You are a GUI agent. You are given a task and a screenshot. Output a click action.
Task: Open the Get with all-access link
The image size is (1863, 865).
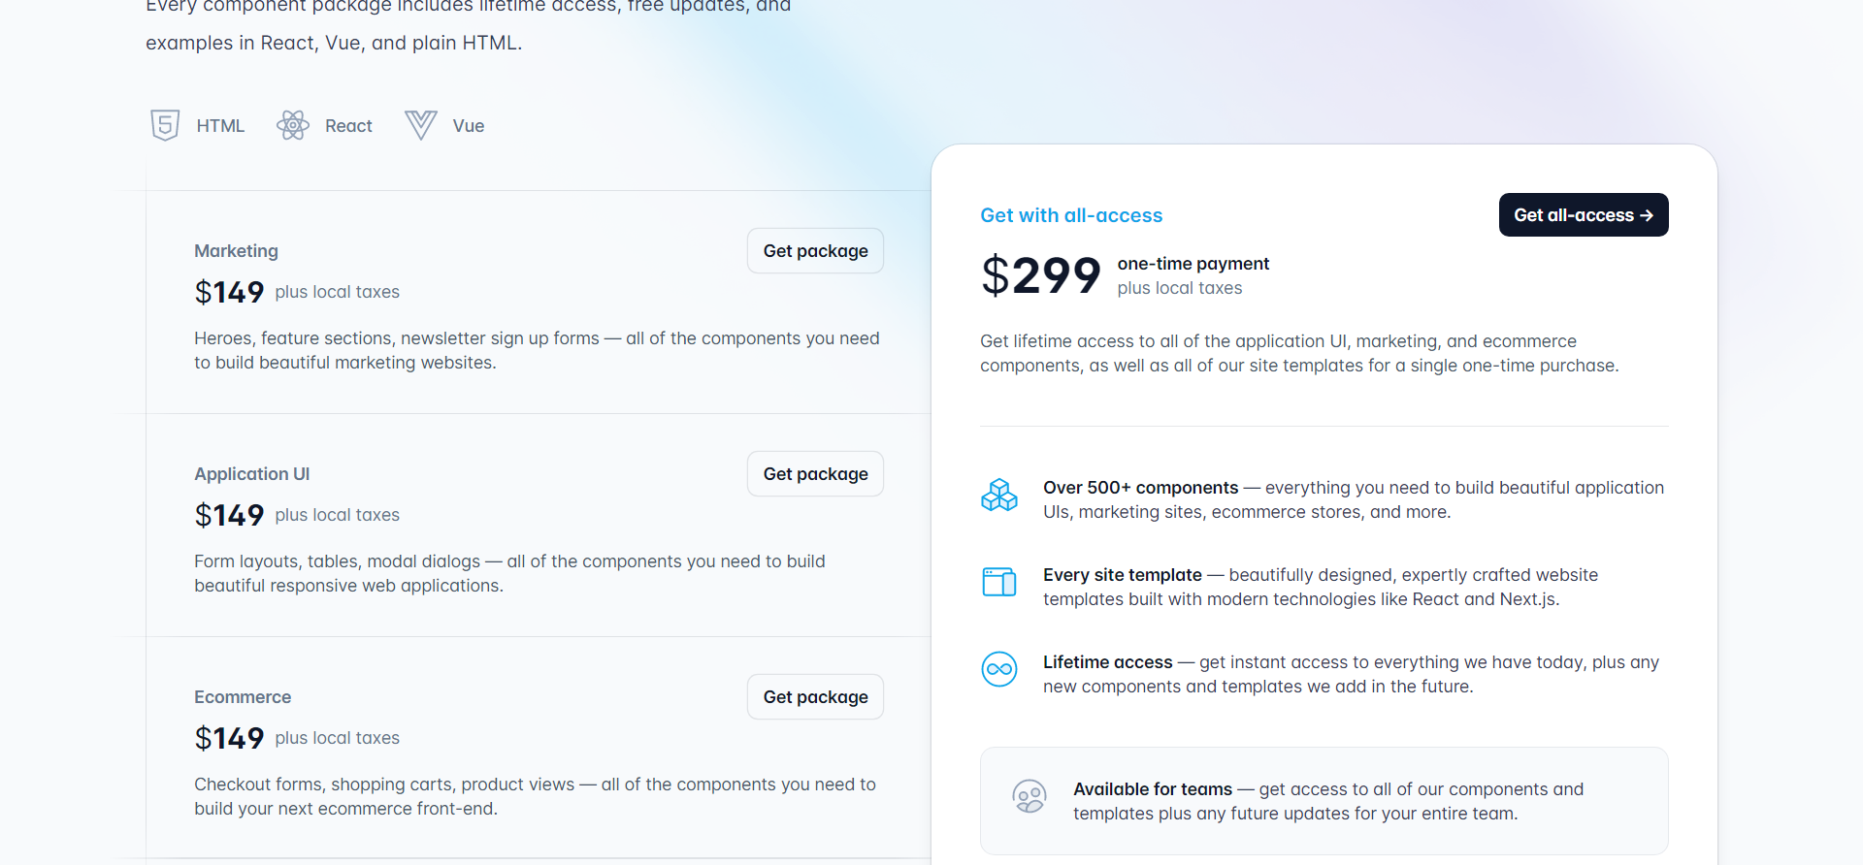point(1071,215)
